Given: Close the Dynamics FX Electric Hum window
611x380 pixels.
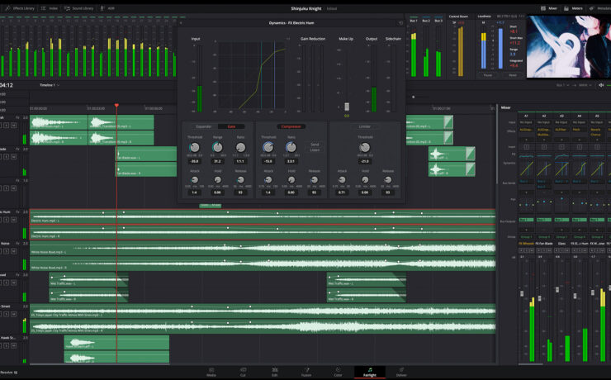Looking at the screenshot, I should point(181,23).
